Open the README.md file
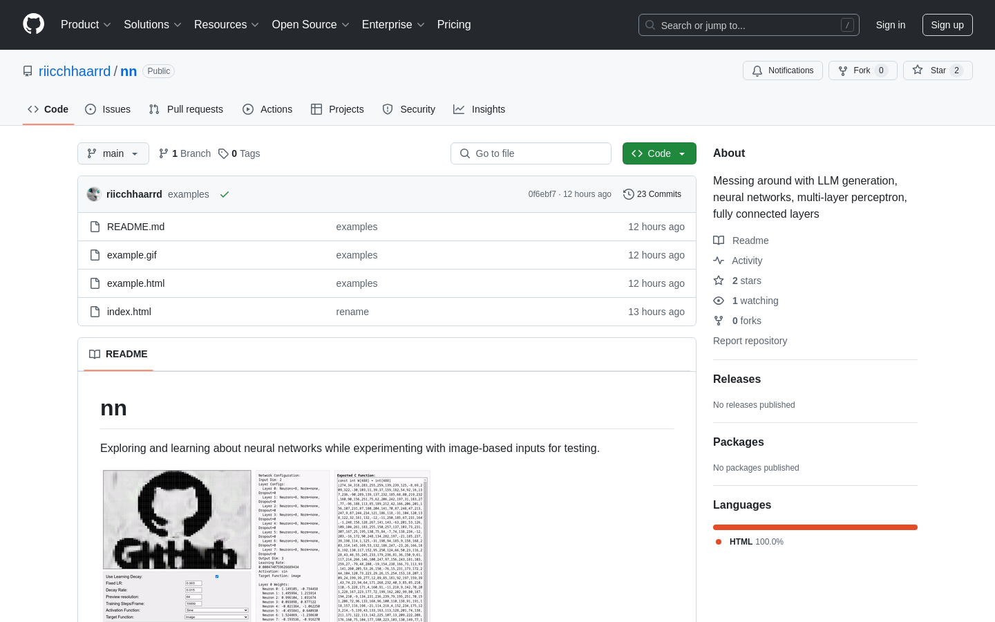The height and width of the screenshot is (622, 995). coord(135,227)
